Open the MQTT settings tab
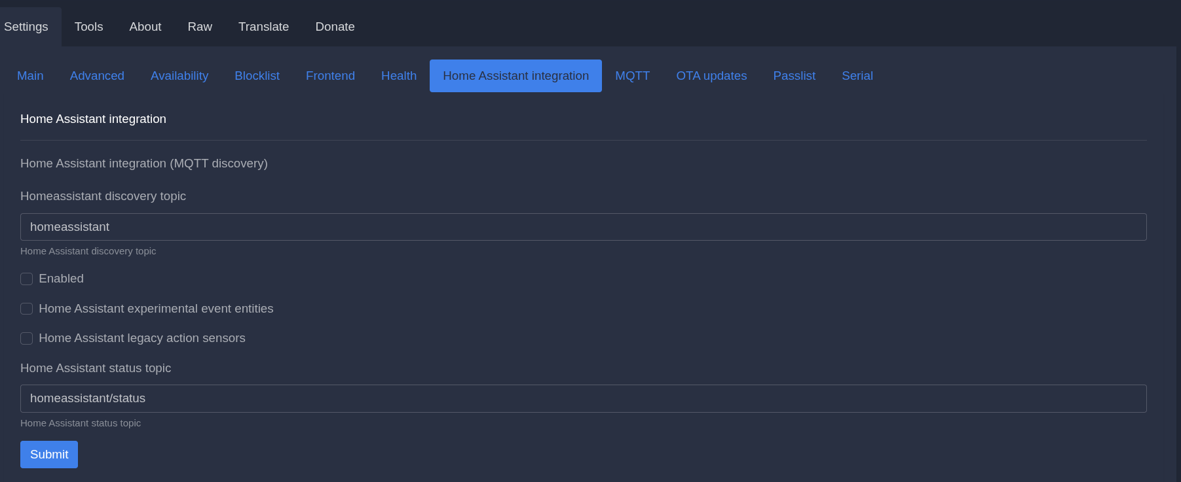Viewport: 1181px width, 482px height. [632, 76]
